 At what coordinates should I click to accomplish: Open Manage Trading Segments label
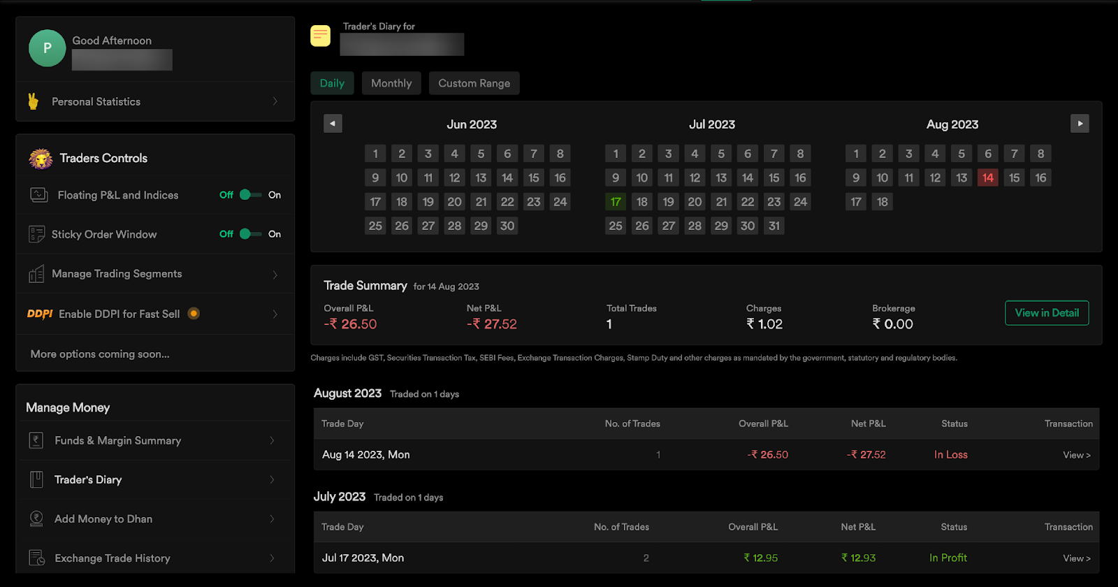[x=117, y=274]
